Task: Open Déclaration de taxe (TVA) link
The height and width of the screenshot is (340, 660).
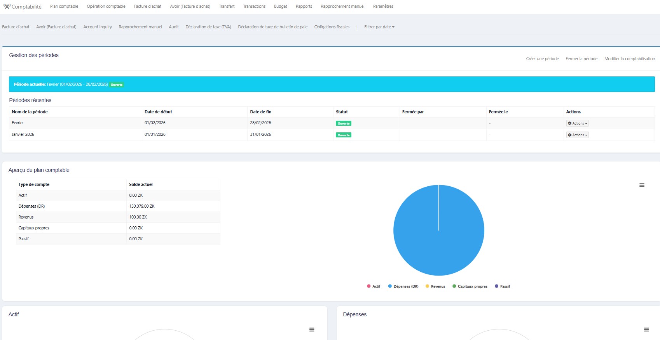Action: point(208,27)
